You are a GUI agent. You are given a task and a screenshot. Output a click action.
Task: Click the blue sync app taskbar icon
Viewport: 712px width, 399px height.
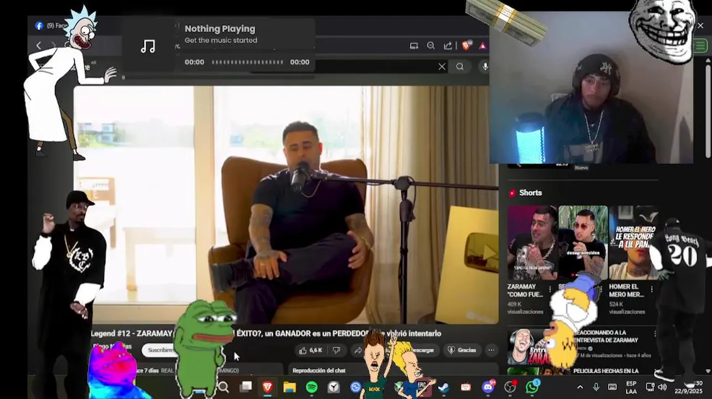(x=356, y=387)
